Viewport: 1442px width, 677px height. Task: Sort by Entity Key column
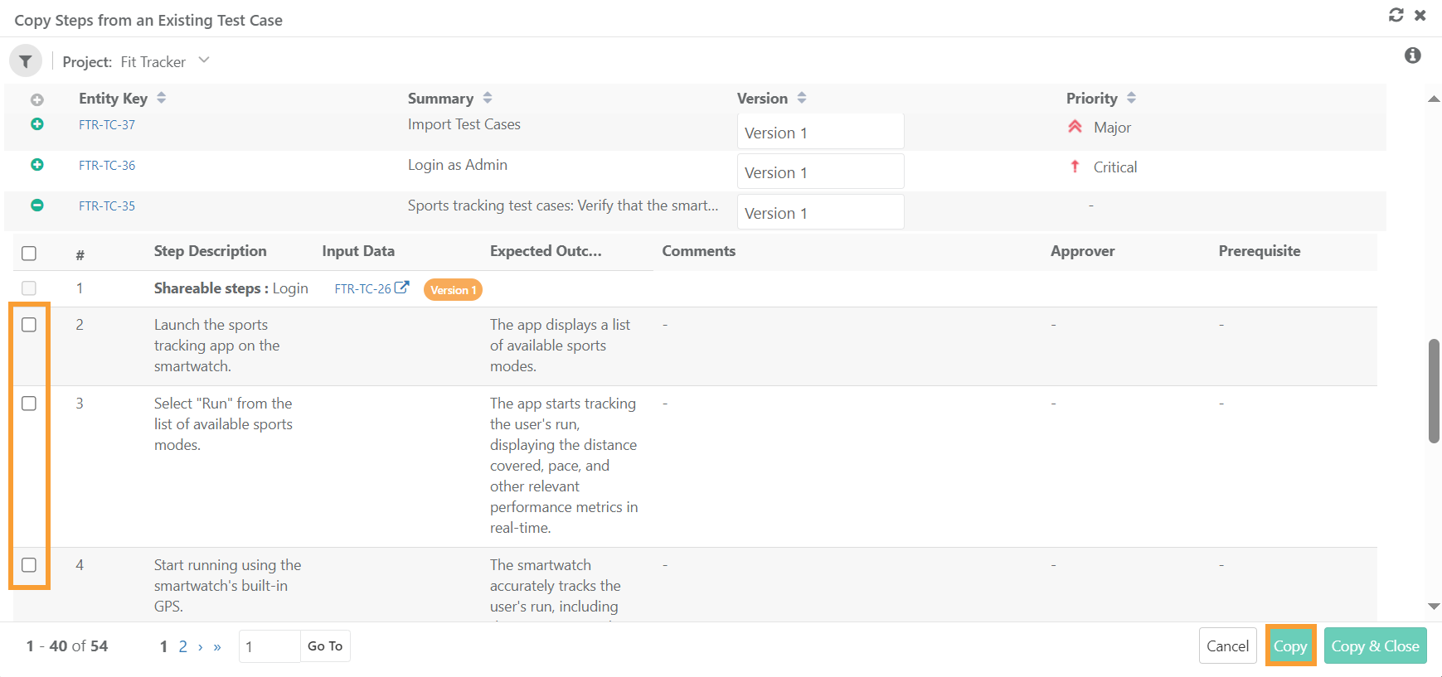pos(161,98)
